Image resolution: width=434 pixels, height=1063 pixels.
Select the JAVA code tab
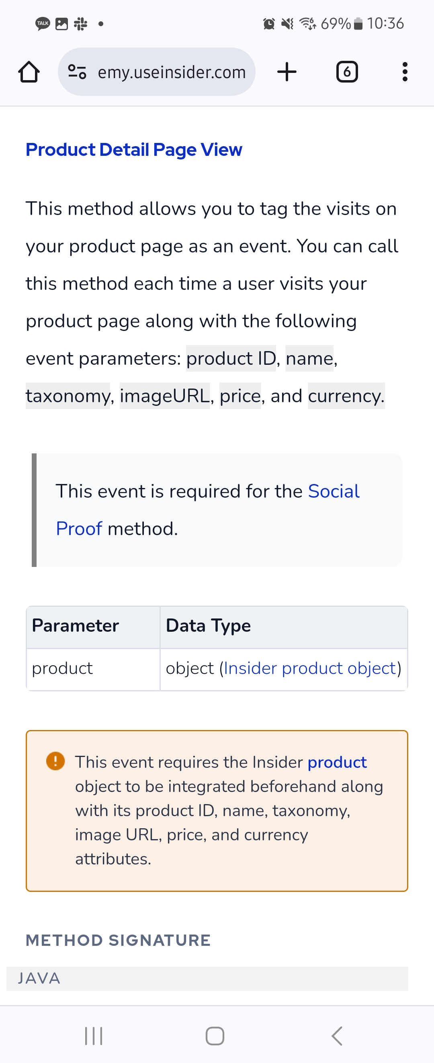pos(39,978)
